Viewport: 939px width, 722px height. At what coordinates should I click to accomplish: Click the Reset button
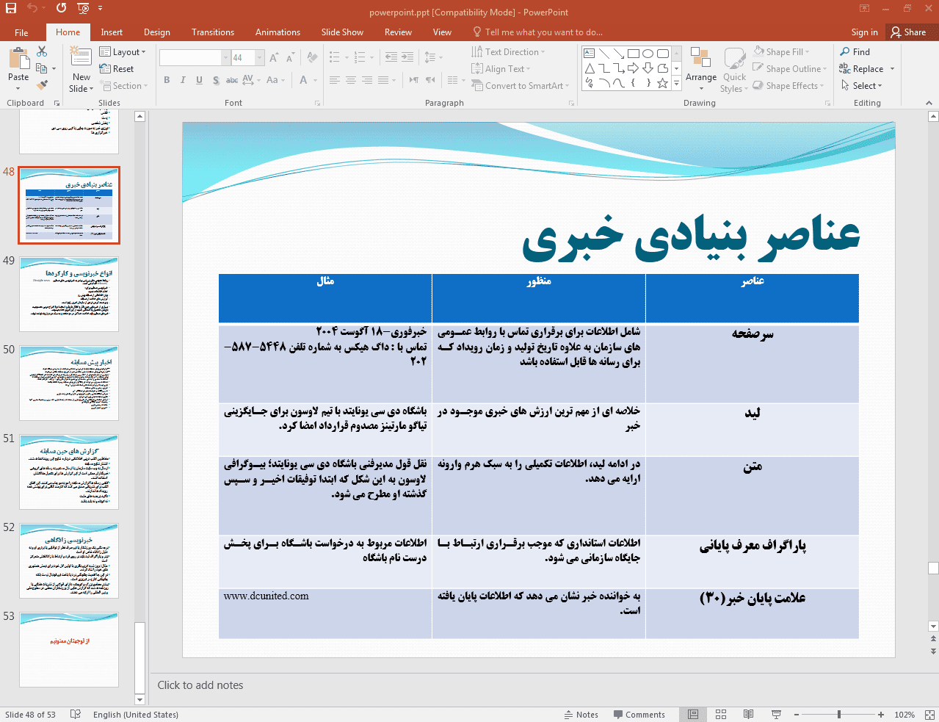(117, 69)
